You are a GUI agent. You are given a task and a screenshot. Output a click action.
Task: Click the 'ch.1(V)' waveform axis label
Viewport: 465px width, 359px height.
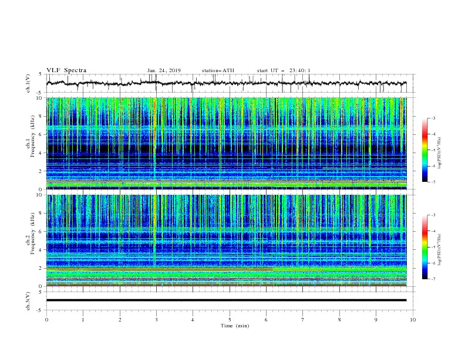coord(28,83)
